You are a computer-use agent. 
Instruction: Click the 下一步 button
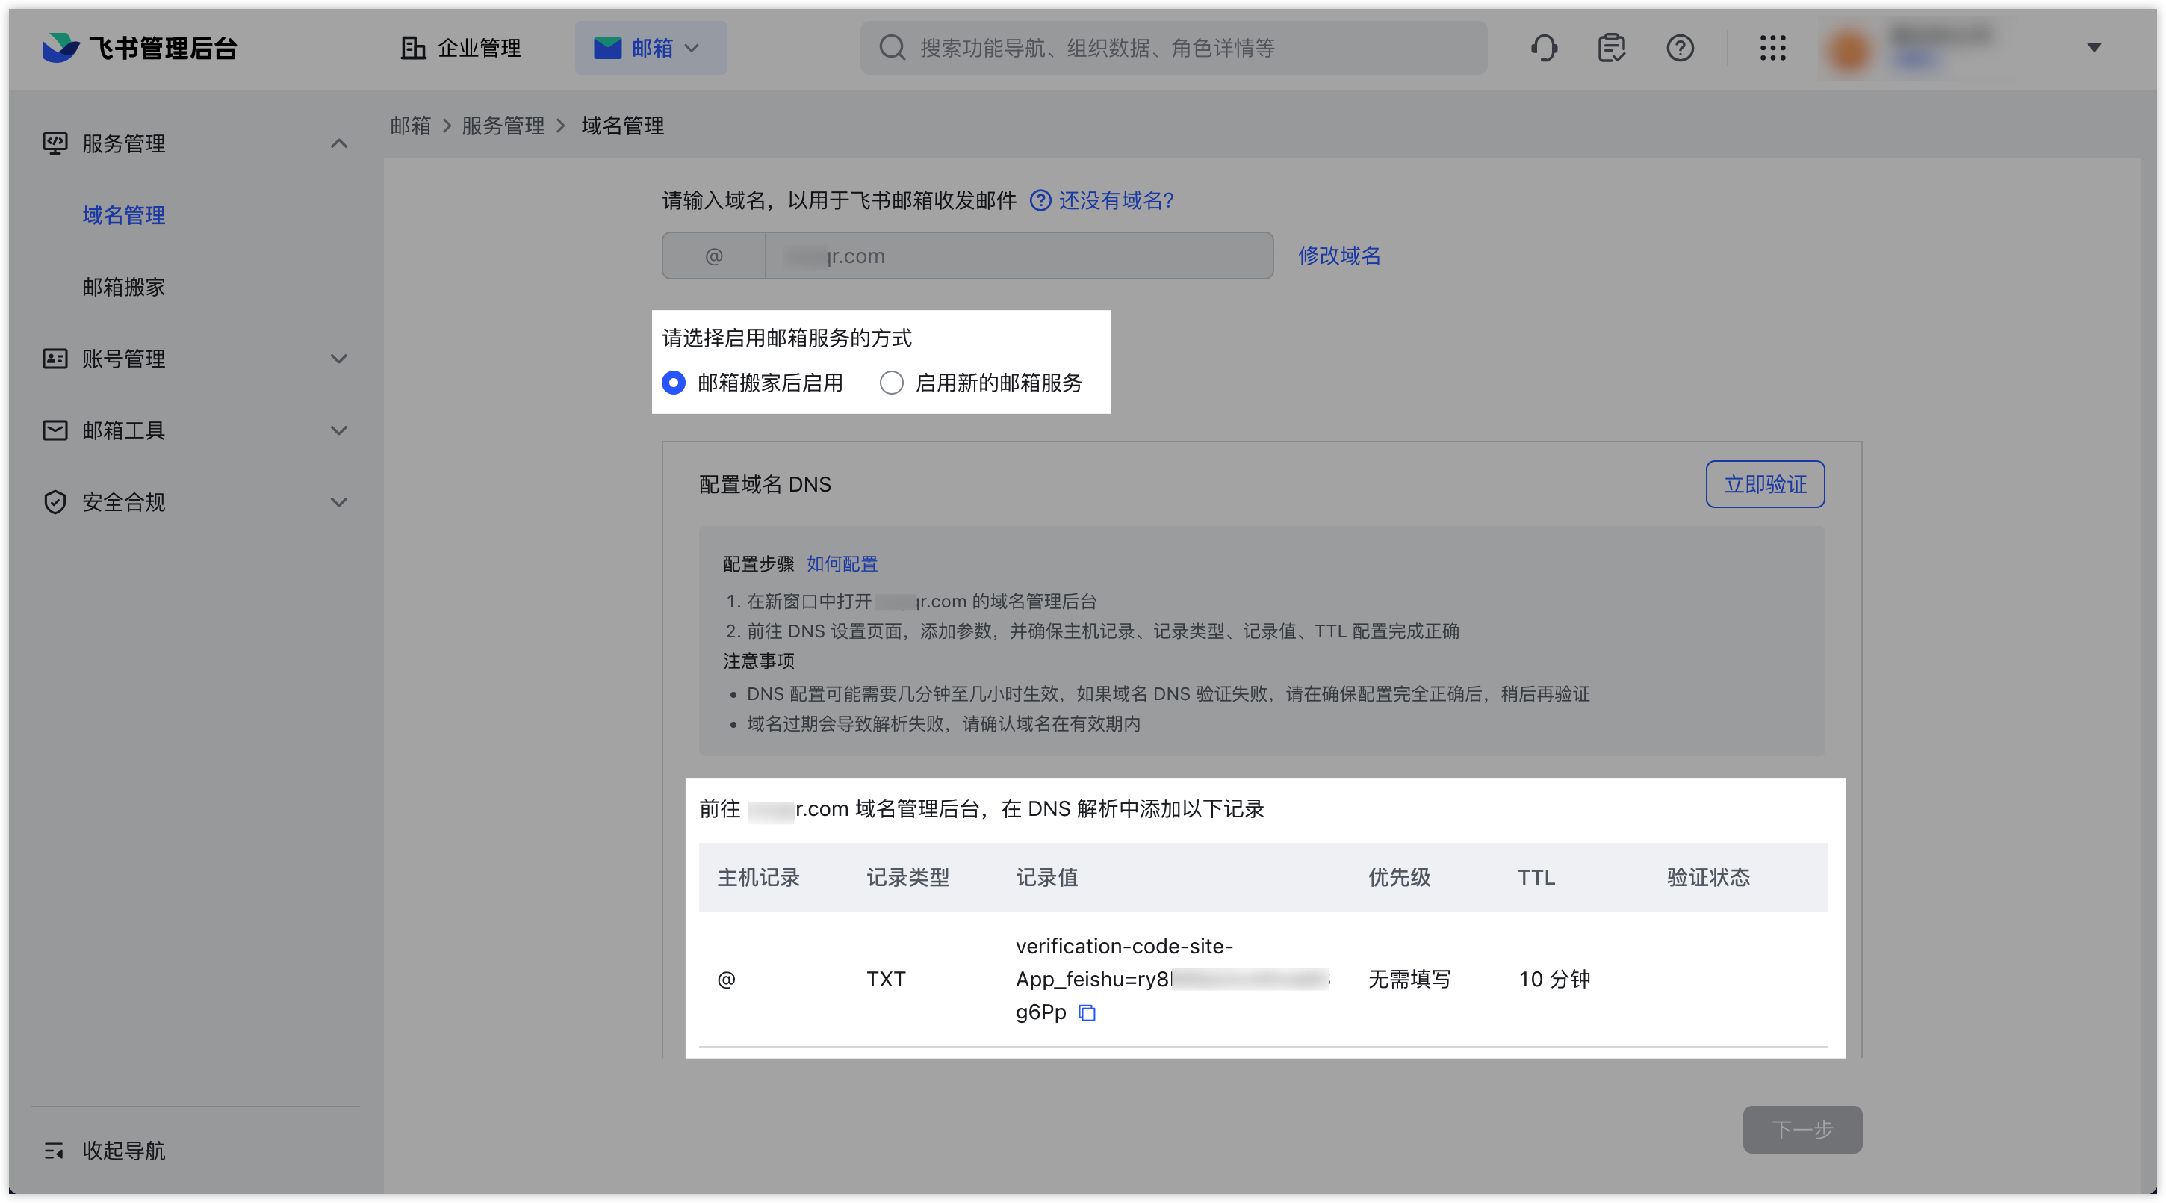tap(1802, 1129)
